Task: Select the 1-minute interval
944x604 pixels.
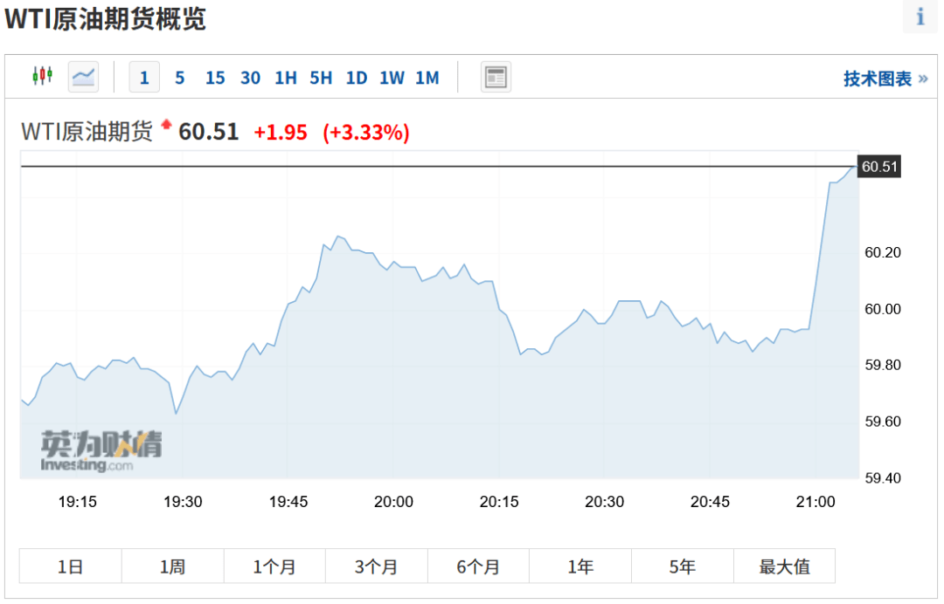Action: tap(144, 77)
